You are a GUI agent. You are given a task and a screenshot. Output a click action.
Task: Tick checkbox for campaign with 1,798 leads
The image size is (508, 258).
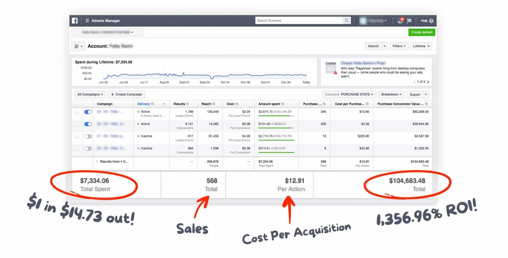(77, 112)
